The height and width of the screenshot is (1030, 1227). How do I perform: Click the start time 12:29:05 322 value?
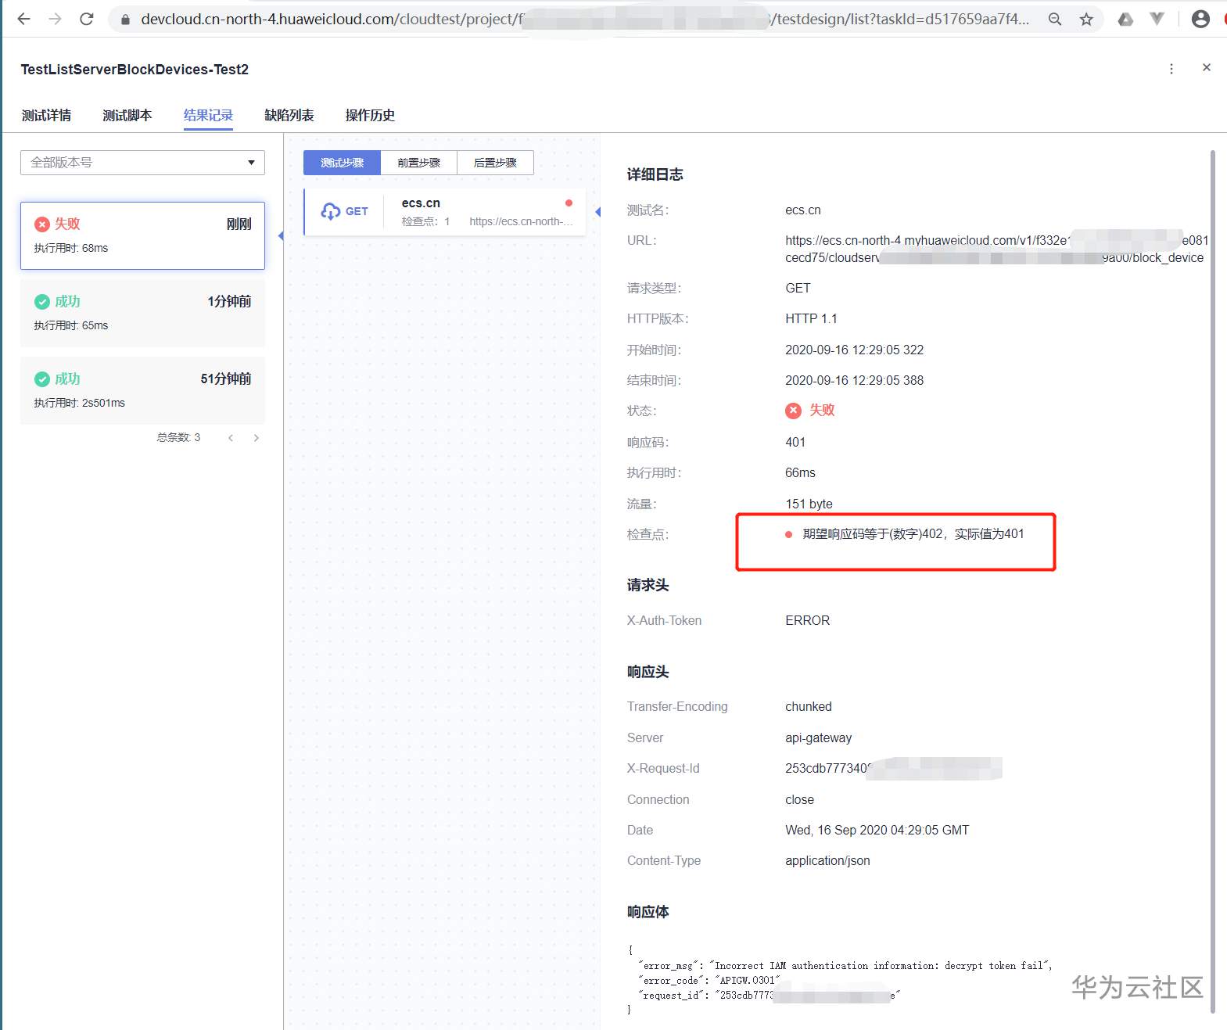(x=854, y=350)
